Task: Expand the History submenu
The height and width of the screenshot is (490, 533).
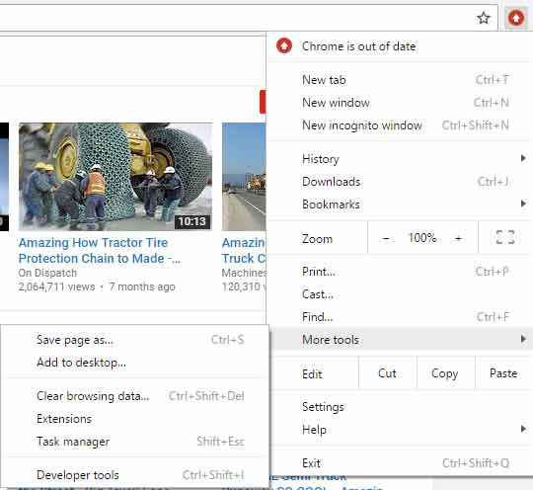Action: [x=399, y=159]
